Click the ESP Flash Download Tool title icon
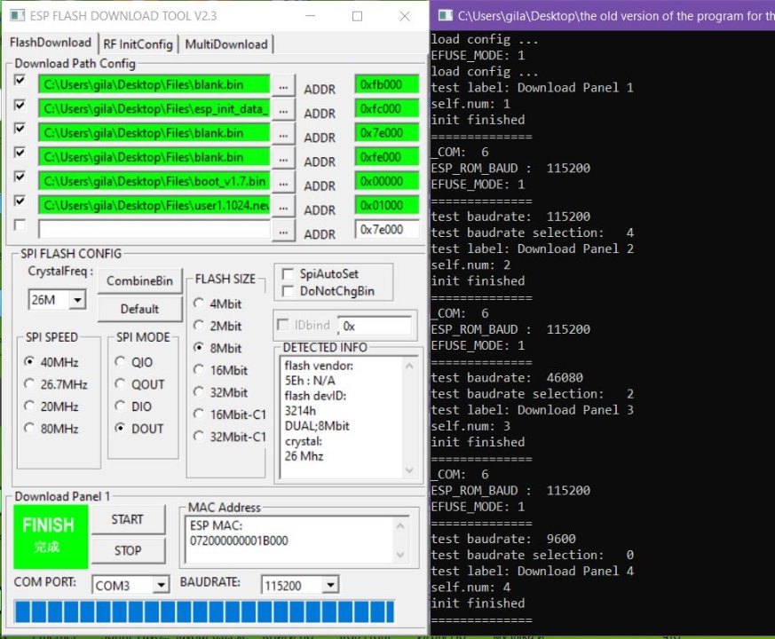 (x=17, y=16)
